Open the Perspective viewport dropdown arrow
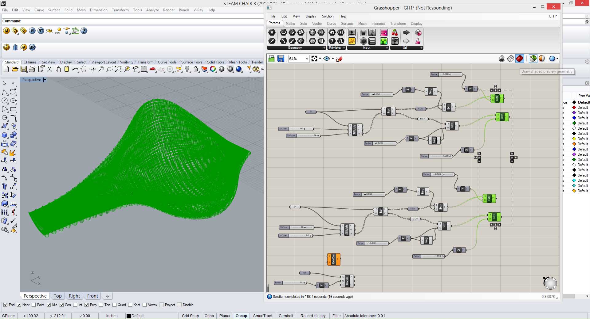The image size is (590, 319). pos(45,80)
